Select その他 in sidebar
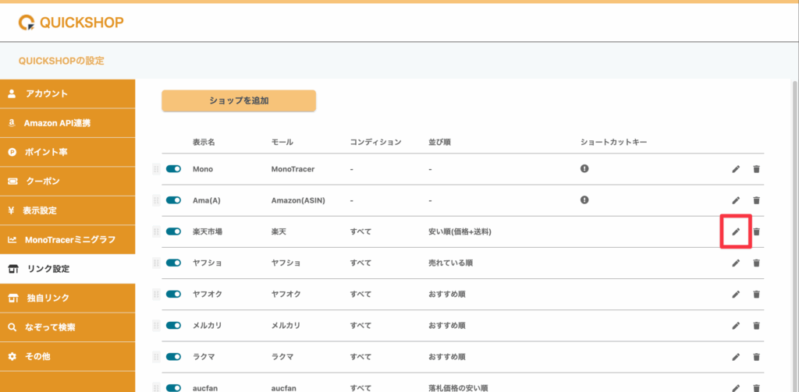 (x=68, y=357)
